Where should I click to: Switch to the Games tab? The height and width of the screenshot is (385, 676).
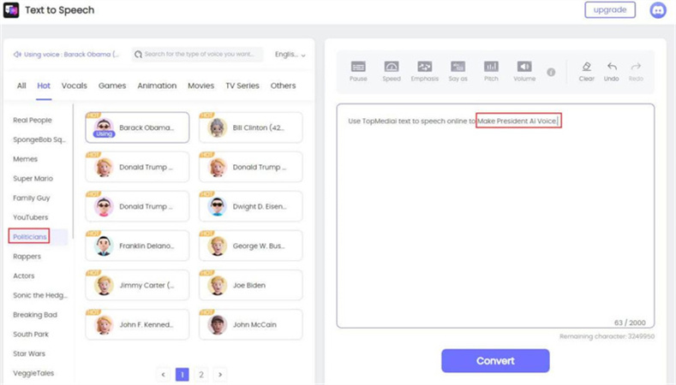pyautogui.click(x=112, y=86)
